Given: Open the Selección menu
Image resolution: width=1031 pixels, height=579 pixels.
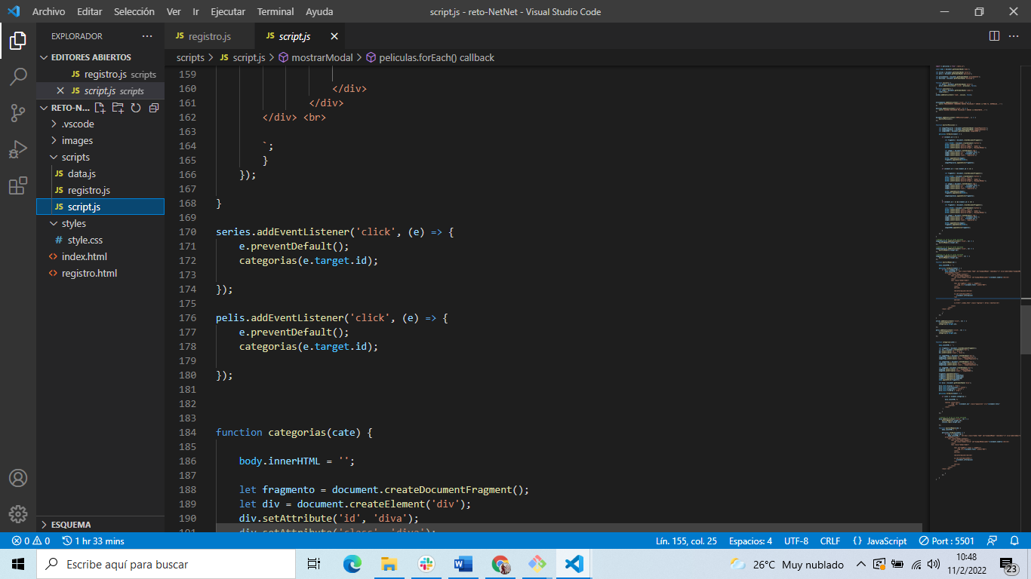Looking at the screenshot, I should (x=134, y=12).
